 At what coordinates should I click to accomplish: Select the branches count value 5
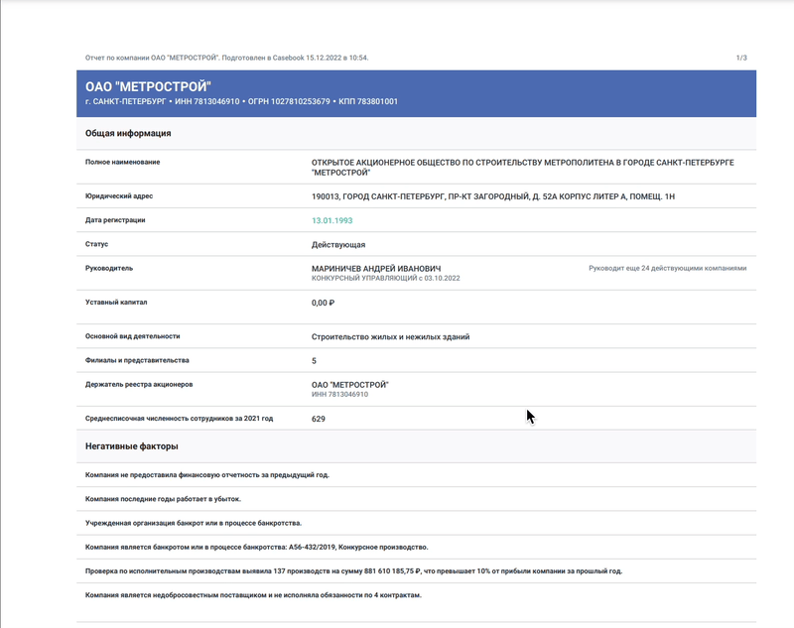(314, 361)
